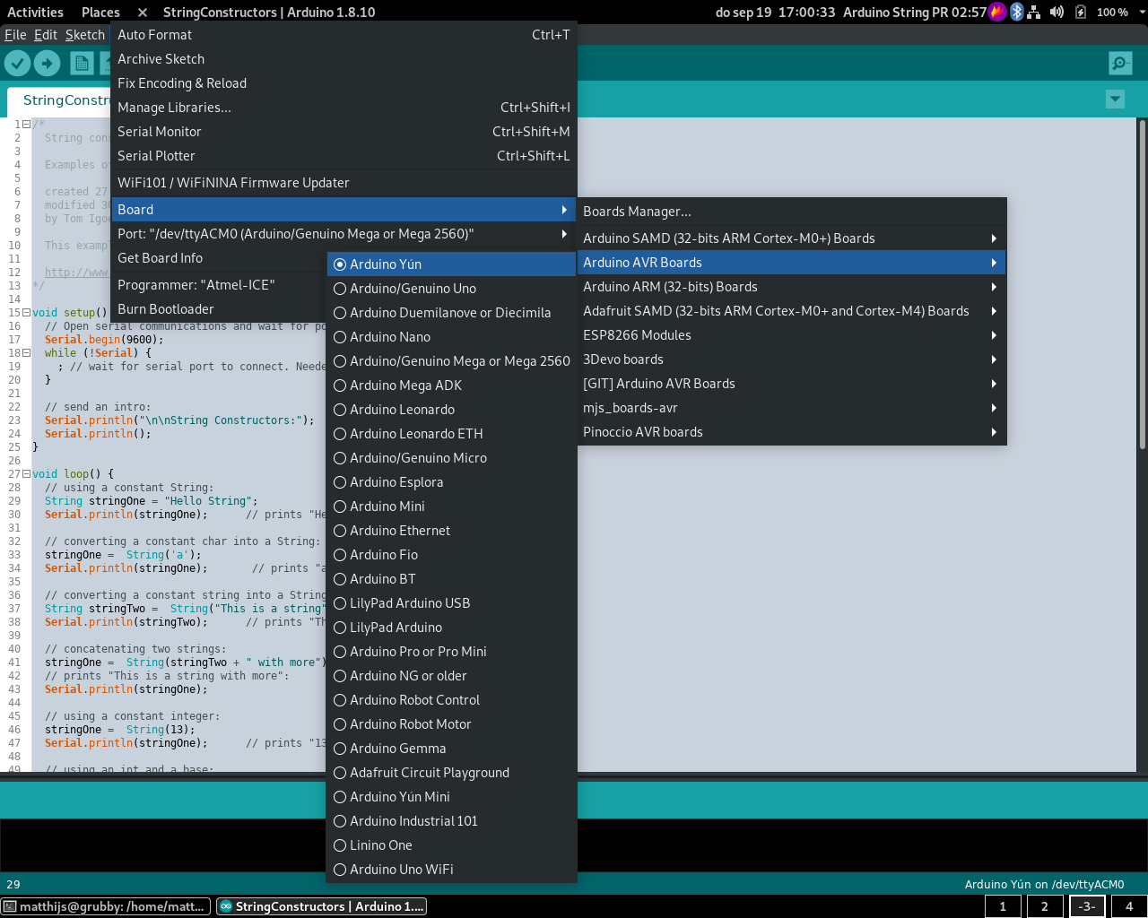The height and width of the screenshot is (918, 1148).
Task: Click the clock date in top bar
Action: click(775, 12)
